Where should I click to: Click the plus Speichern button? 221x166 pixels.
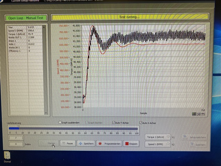pyautogui.click(x=86, y=144)
